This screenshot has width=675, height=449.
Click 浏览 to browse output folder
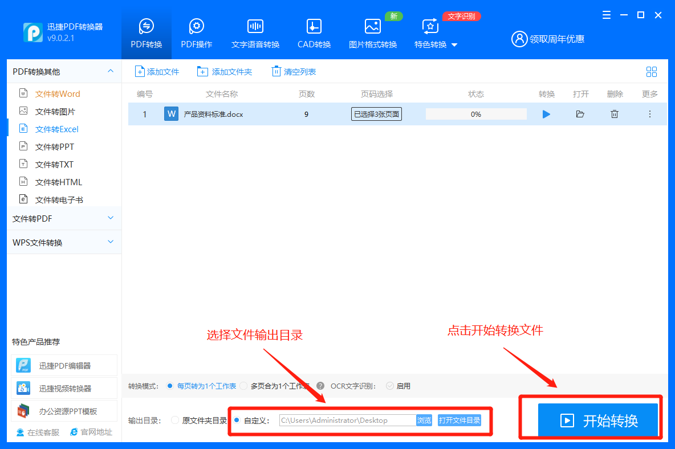point(424,420)
